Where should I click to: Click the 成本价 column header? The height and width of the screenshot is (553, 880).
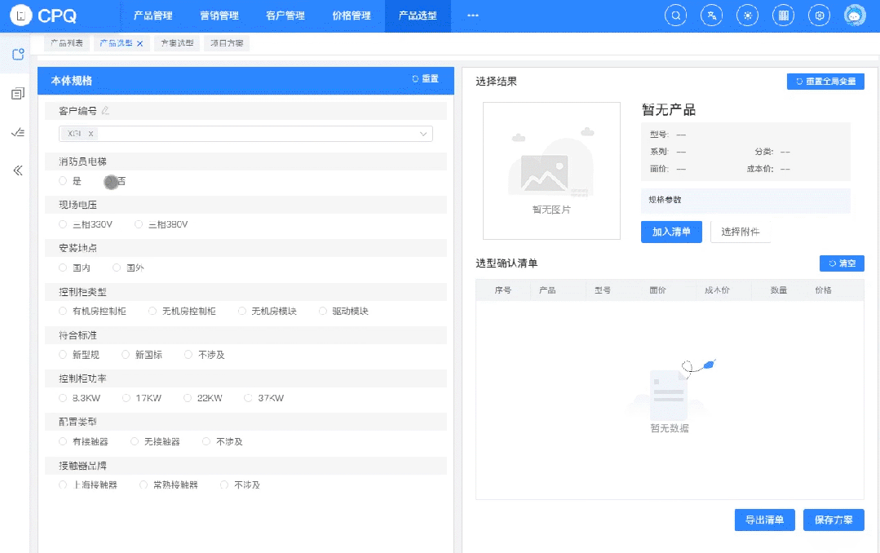(717, 290)
